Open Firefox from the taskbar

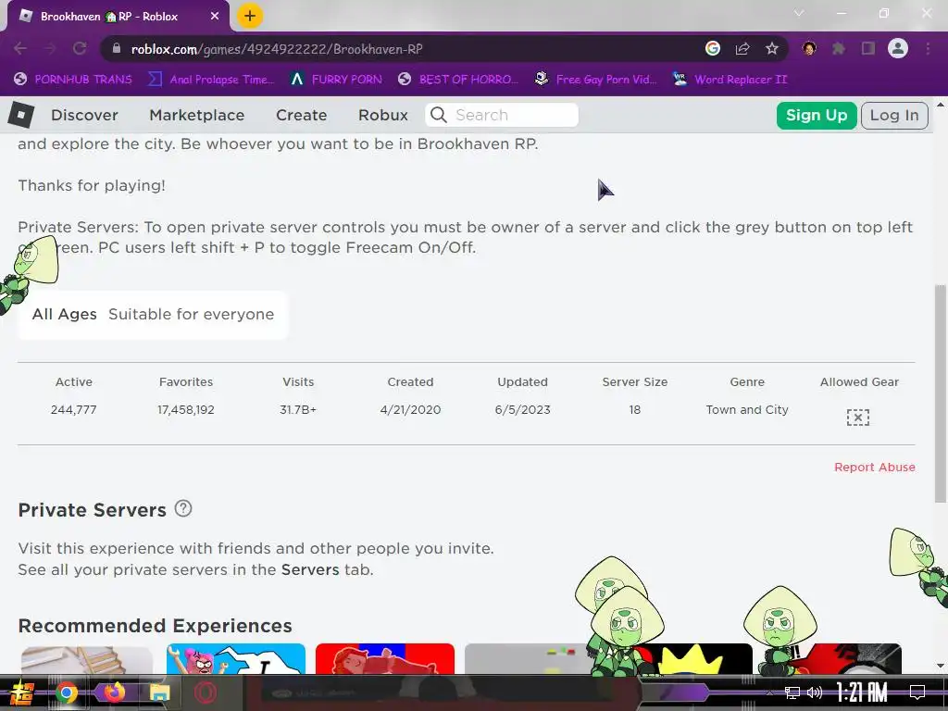(x=113, y=692)
